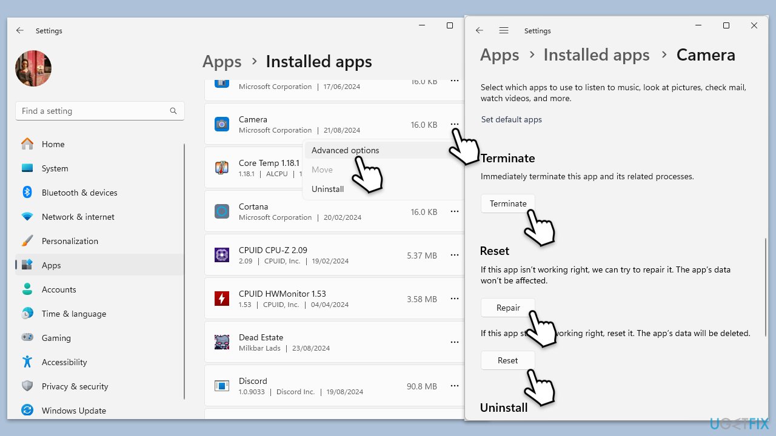776x436 pixels.
Task: Click Apps breadcrumb in left window
Action: pos(222,62)
